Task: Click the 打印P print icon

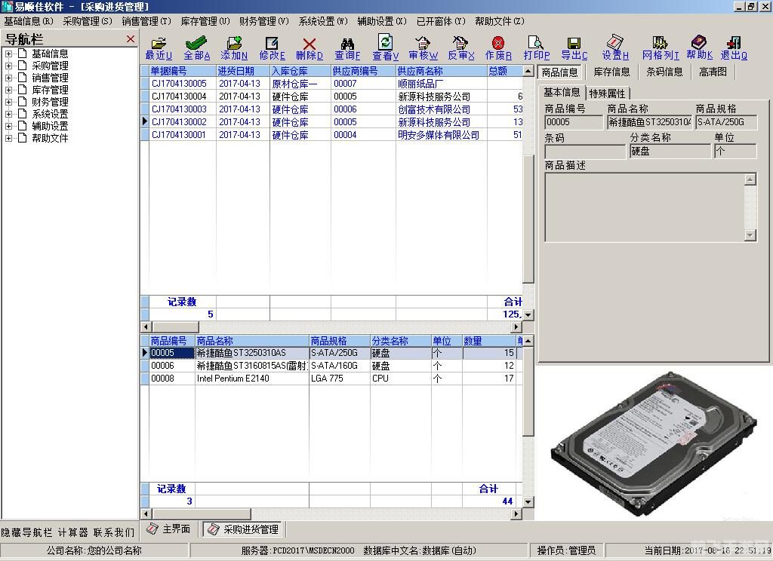Action: click(x=535, y=47)
